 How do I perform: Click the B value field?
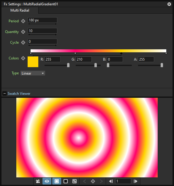(x=115, y=59)
